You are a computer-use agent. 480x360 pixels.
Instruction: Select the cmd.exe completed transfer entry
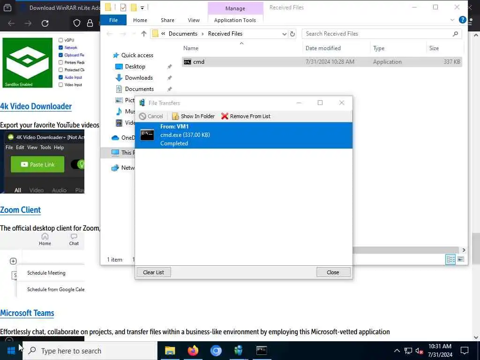244,135
